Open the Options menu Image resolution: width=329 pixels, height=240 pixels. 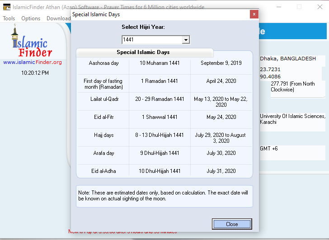click(x=31, y=18)
